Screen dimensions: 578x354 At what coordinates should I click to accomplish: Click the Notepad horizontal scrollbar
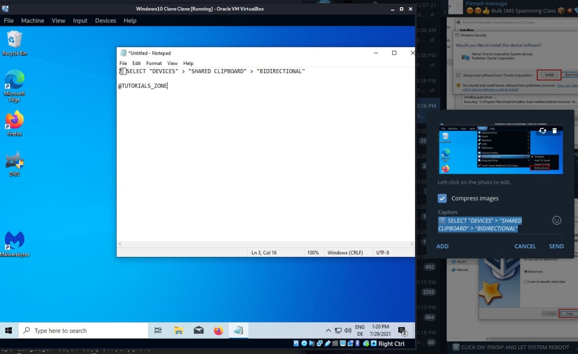(x=266, y=244)
